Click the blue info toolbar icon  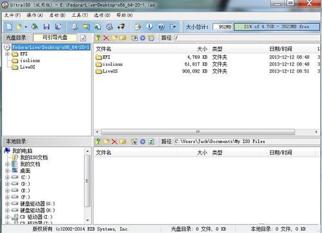149,26
